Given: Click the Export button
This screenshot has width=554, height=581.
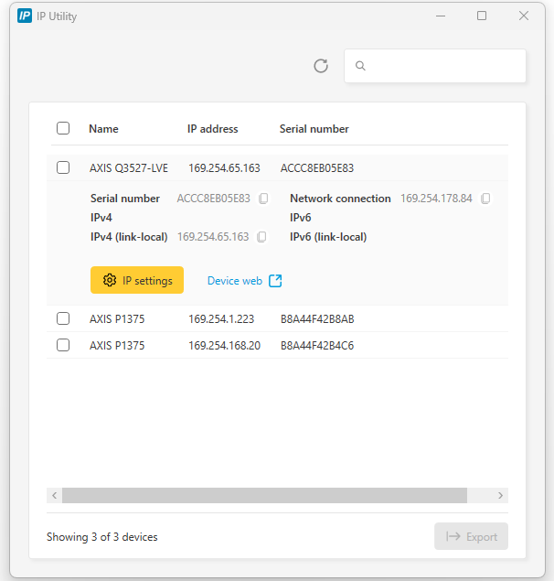Looking at the screenshot, I should pyautogui.click(x=471, y=536).
